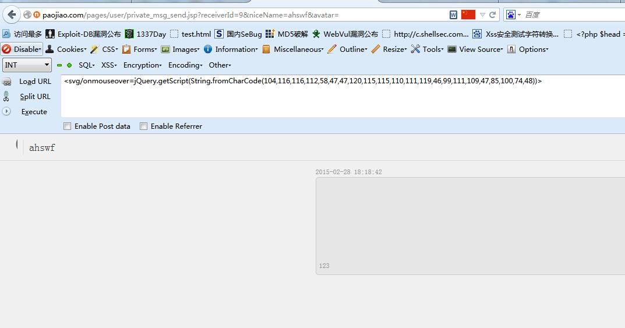Click the China flag icon in address bar
This screenshot has height=328, width=625.
468,15
